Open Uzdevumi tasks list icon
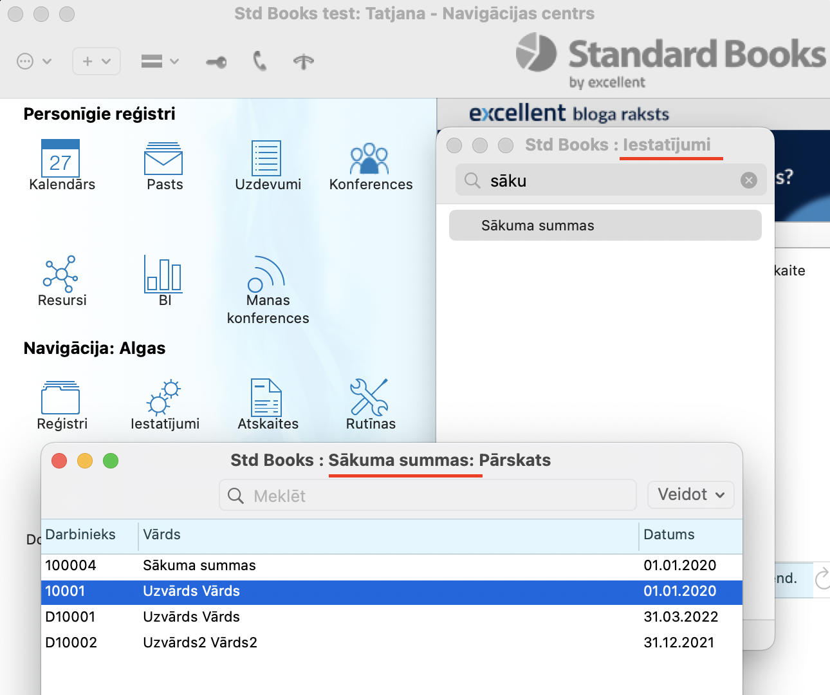Image resolution: width=830 pixels, height=695 pixels. tap(266, 158)
